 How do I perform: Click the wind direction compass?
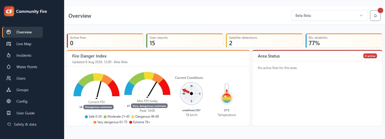(x=191, y=93)
